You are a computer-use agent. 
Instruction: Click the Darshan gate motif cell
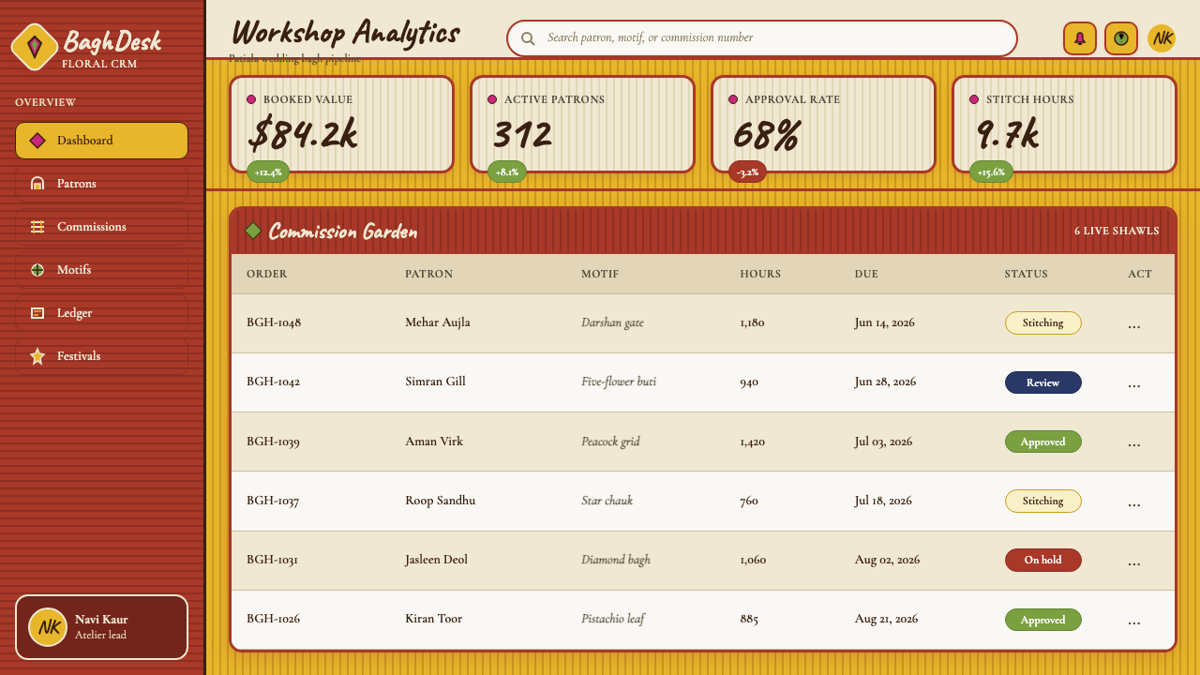pos(612,322)
